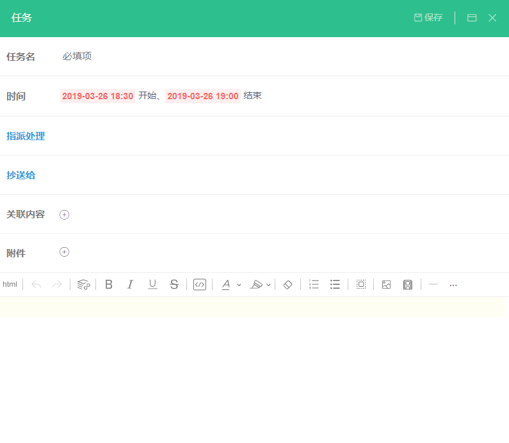
Task: Click the eraser clear-format icon
Action: click(287, 285)
